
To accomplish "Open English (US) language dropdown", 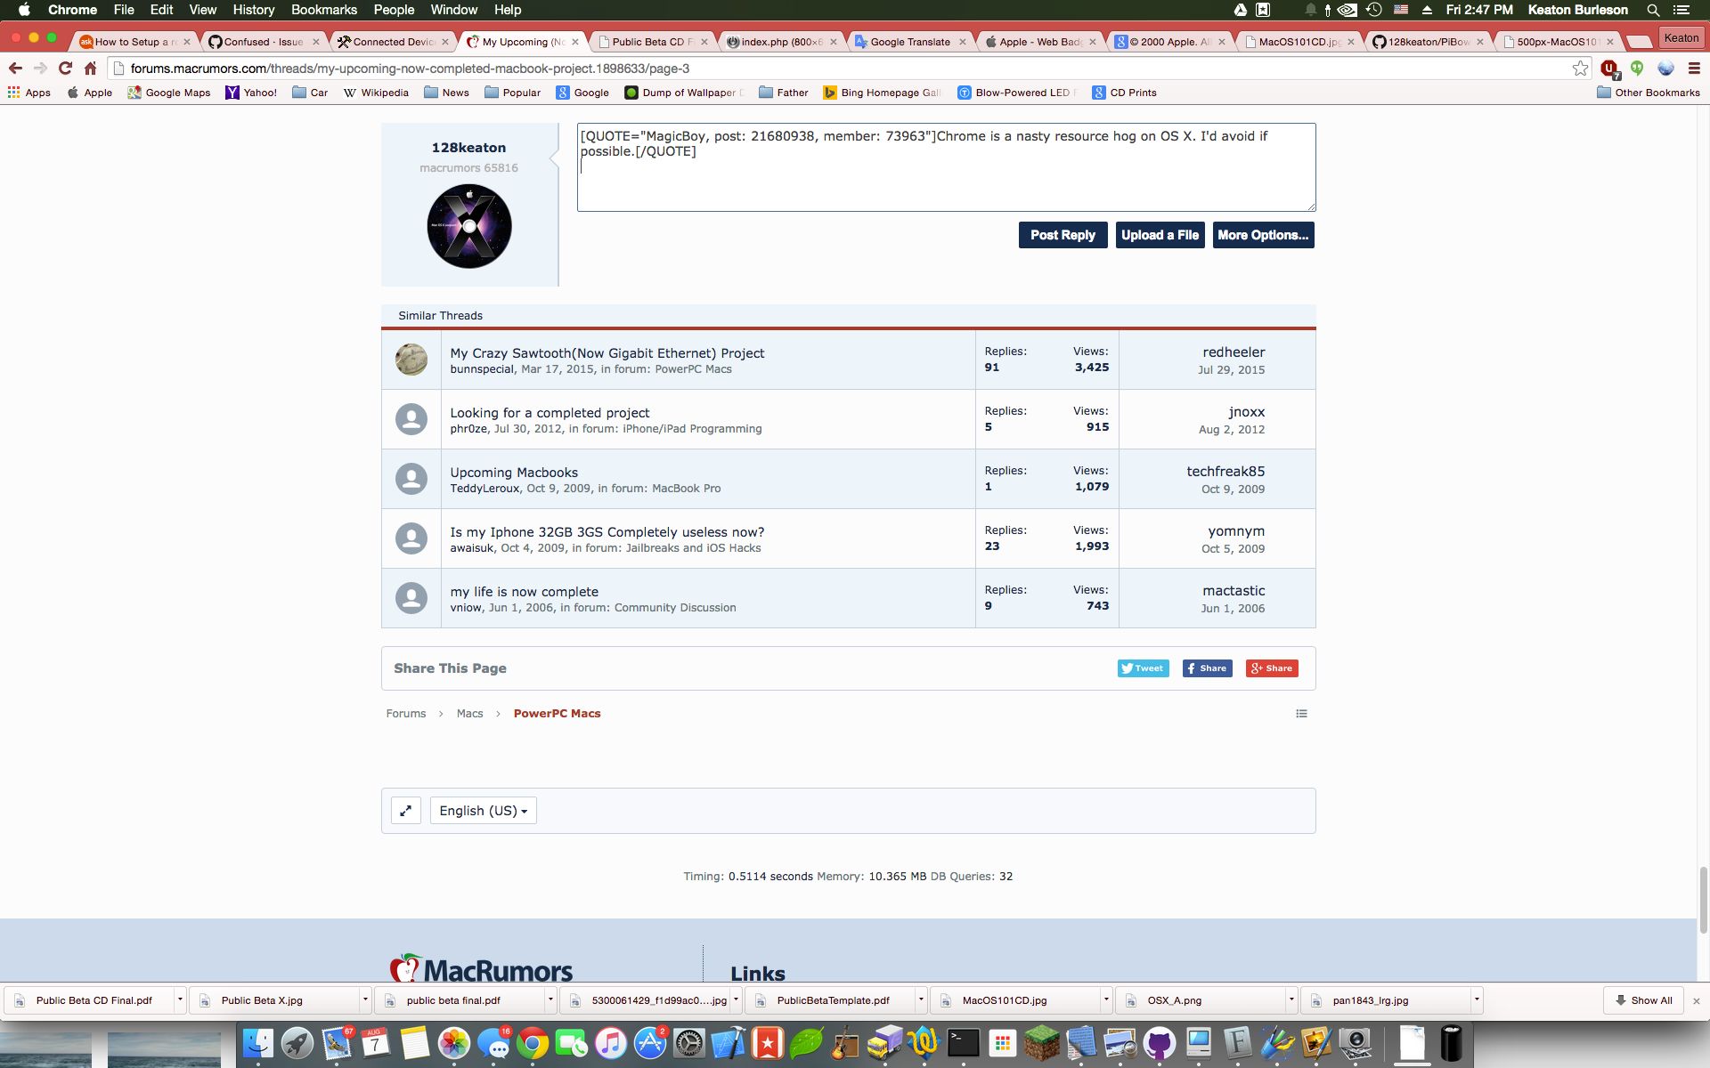I will (x=484, y=811).
